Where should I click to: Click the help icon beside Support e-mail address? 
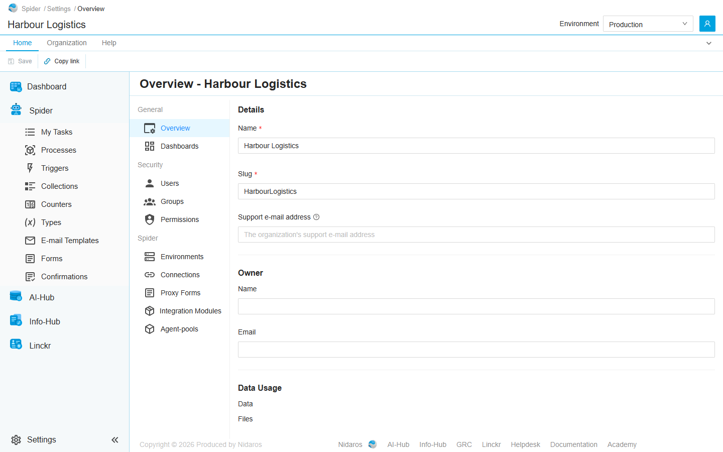tap(316, 217)
